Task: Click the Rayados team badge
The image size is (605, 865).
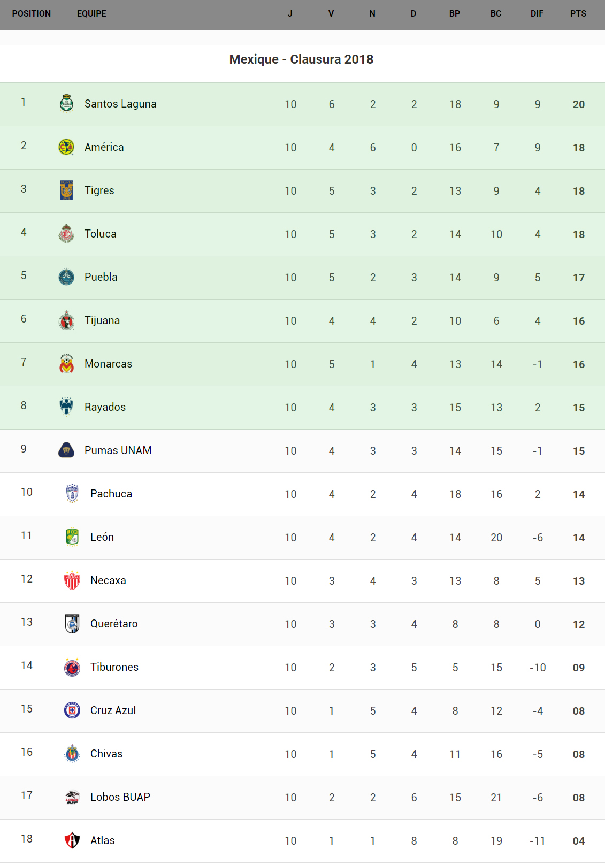Action: (66, 407)
